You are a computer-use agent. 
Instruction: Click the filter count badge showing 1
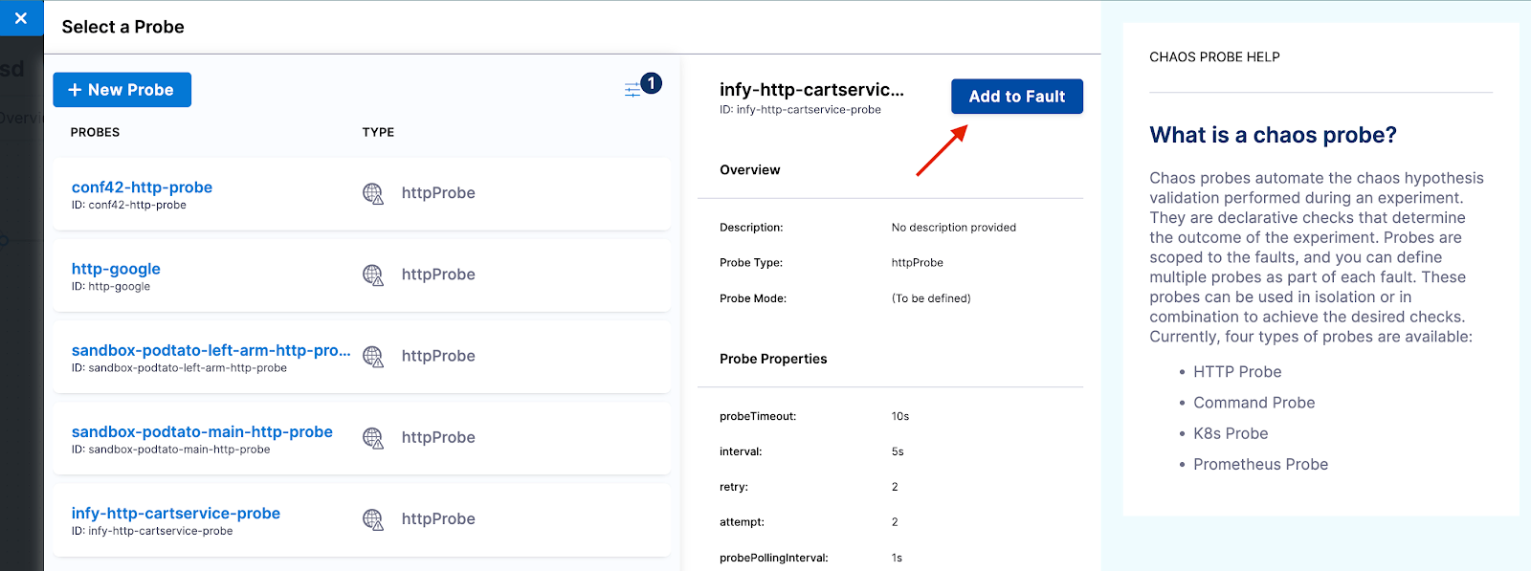(x=651, y=83)
